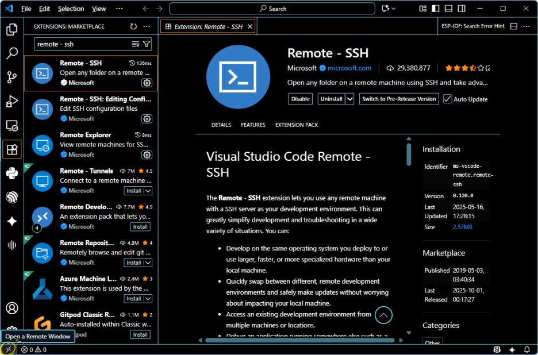538x355 pixels.
Task: Click the README vertical scrollbar thumb
Action: [x=409, y=155]
